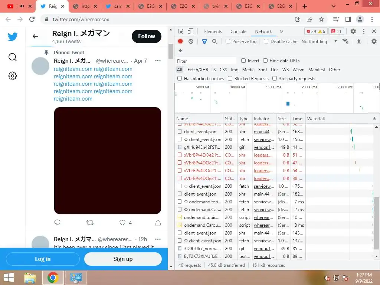Open the 11 issues badge
This screenshot has height=285, width=380.
pos(336,31)
